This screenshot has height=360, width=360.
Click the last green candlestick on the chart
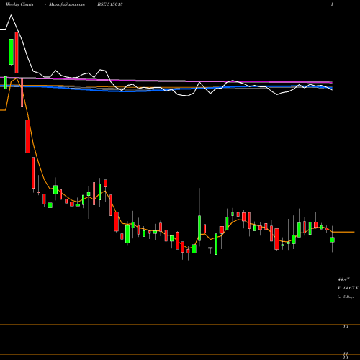(x=332, y=240)
